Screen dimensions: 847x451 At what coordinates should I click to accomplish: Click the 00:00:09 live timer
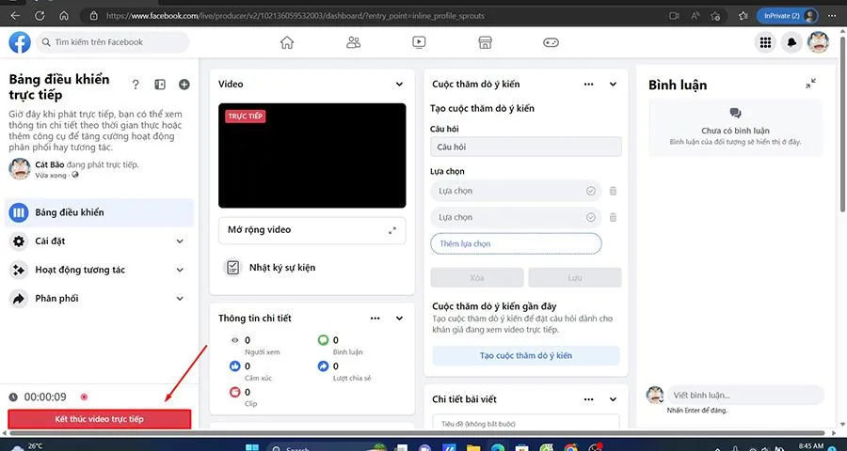pyautogui.click(x=45, y=397)
